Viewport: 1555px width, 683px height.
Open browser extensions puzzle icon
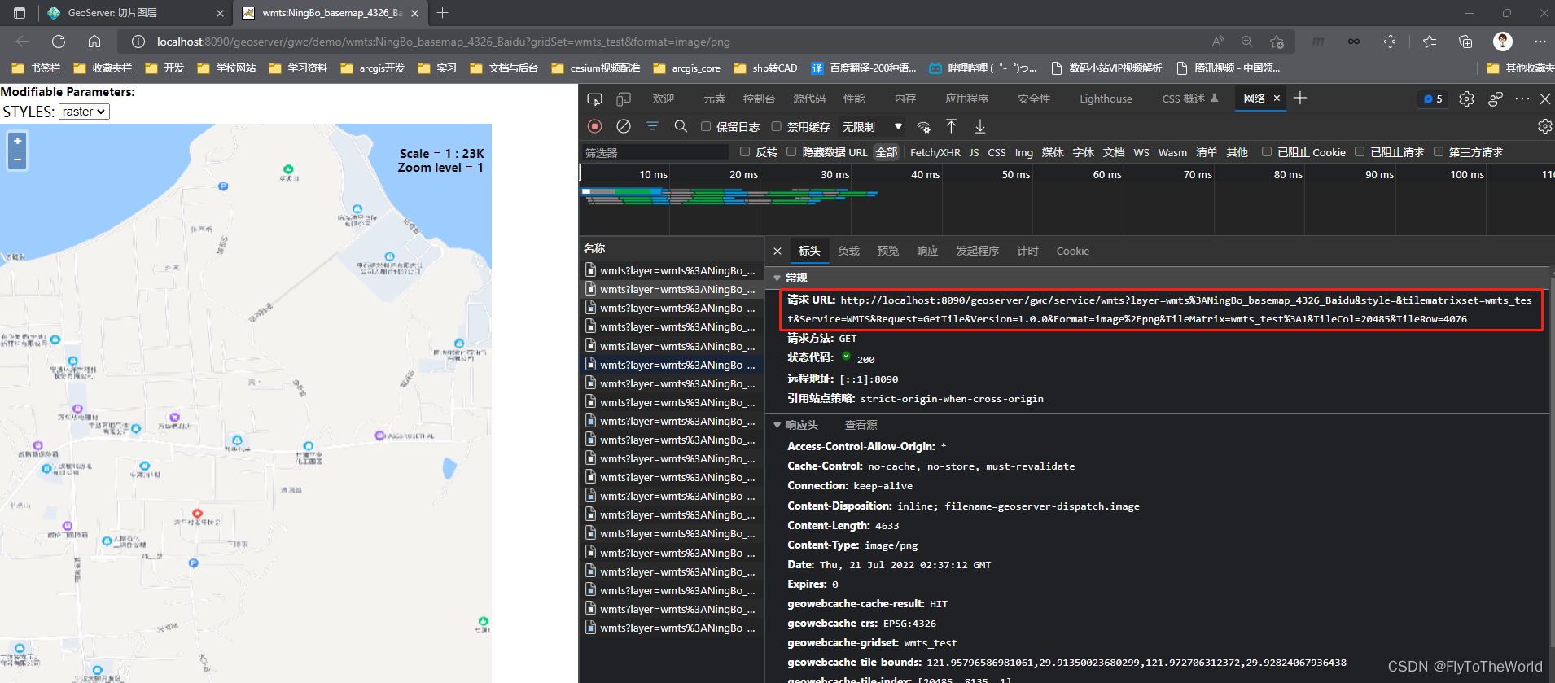1390,42
